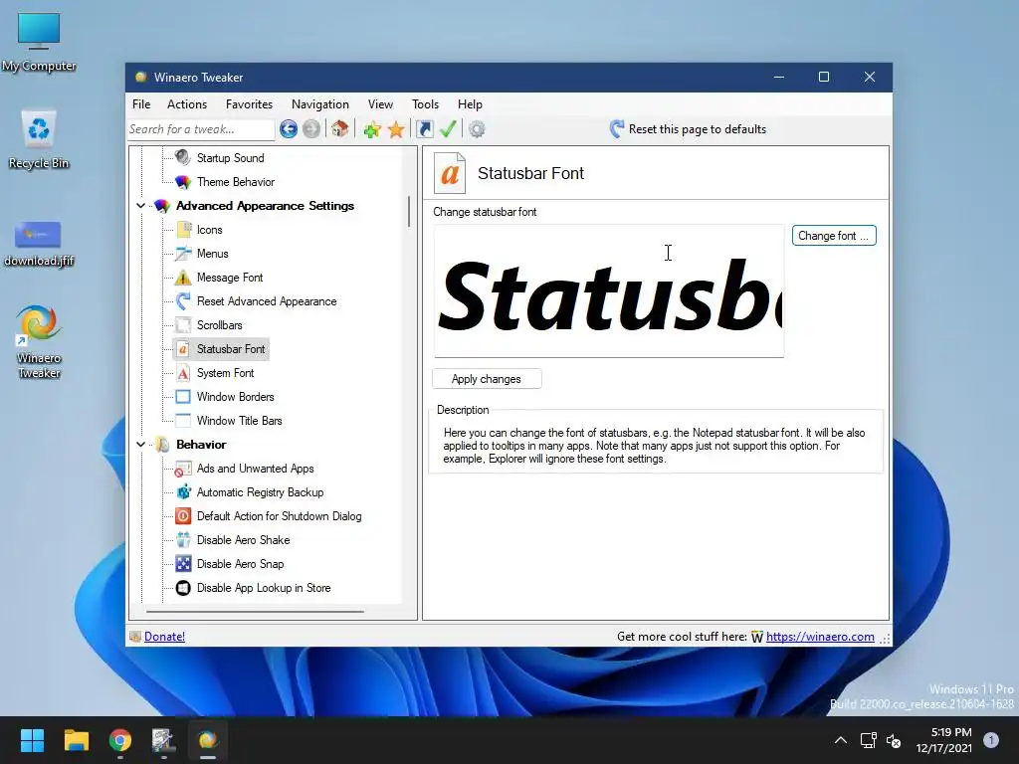The width and height of the screenshot is (1019, 764).
Task: Click the Search for a tweak field
Action: coord(201,129)
